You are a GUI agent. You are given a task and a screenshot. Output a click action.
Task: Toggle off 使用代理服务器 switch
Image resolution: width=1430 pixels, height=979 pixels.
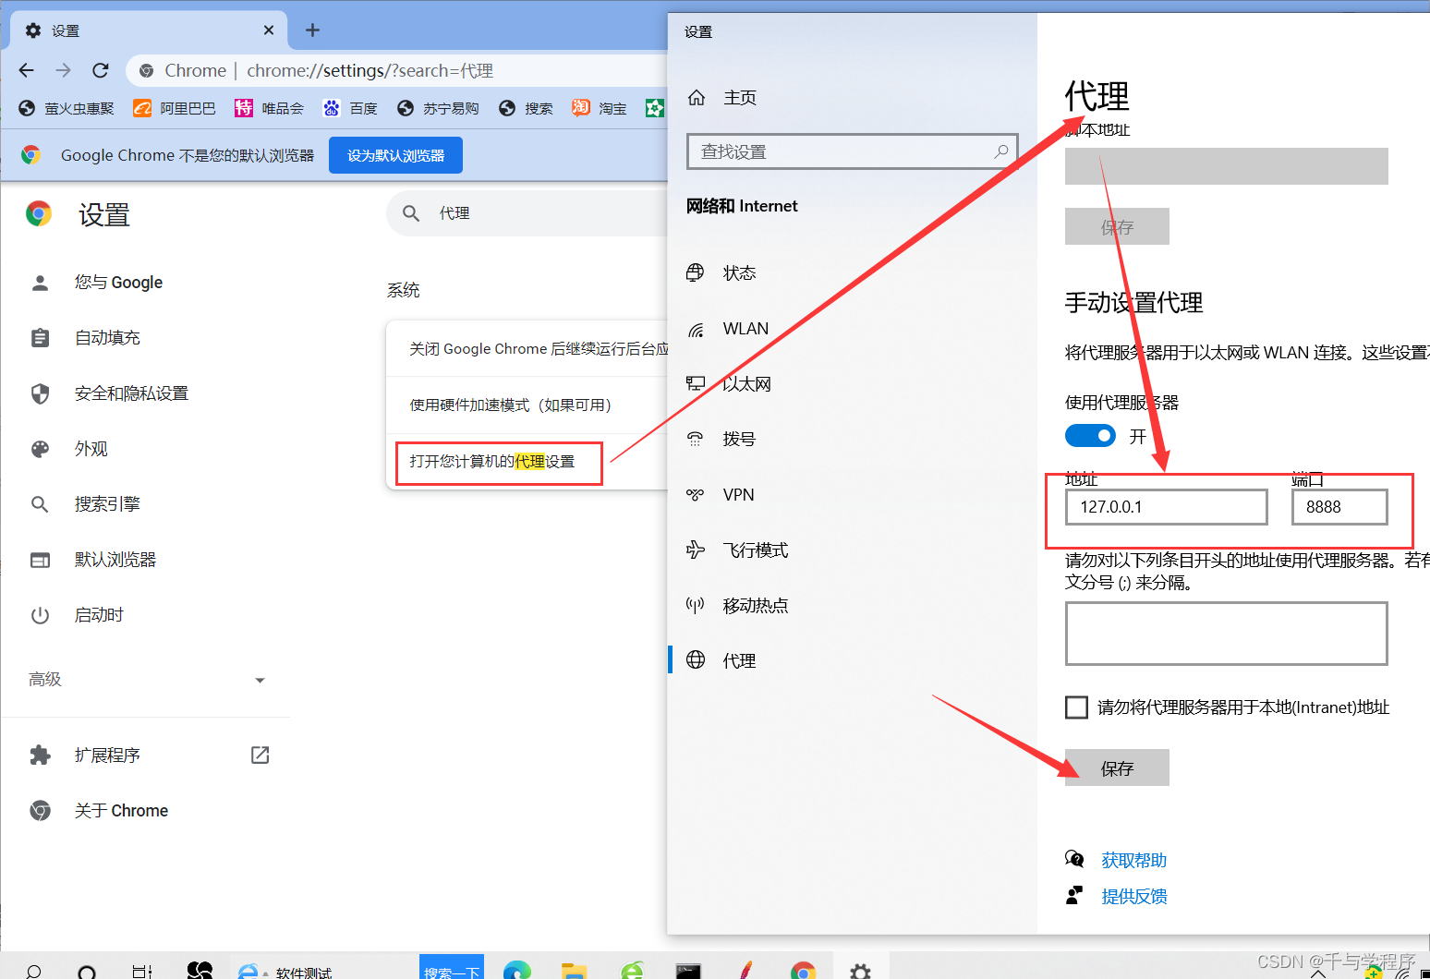coord(1090,435)
